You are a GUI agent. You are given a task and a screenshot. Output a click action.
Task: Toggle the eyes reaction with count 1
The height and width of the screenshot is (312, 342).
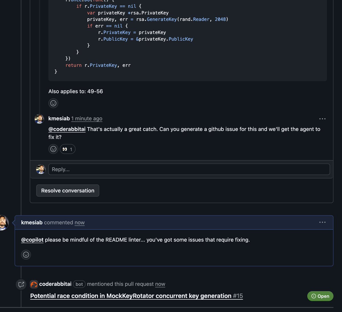click(x=68, y=149)
